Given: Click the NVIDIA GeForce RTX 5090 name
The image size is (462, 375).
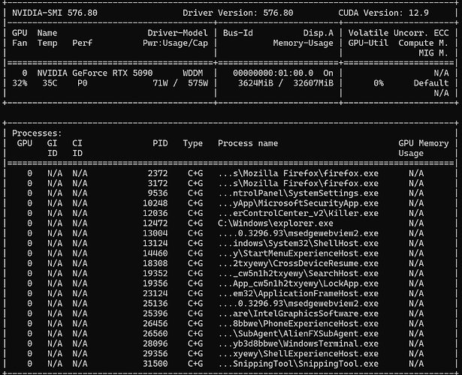Looking at the screenshot, I should pyautogui.click(x=95, y=73).
